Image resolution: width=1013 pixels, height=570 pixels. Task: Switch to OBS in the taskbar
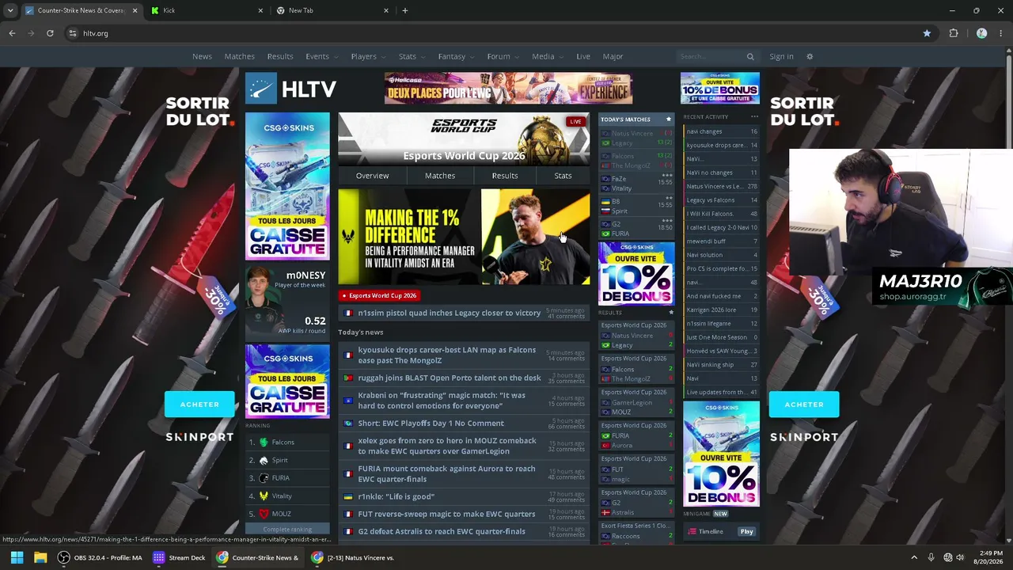(101, 557)
